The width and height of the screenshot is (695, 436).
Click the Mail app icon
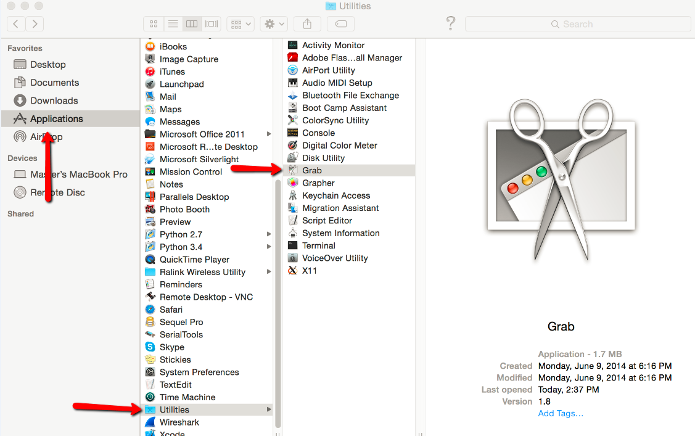(x=150, y=96)
